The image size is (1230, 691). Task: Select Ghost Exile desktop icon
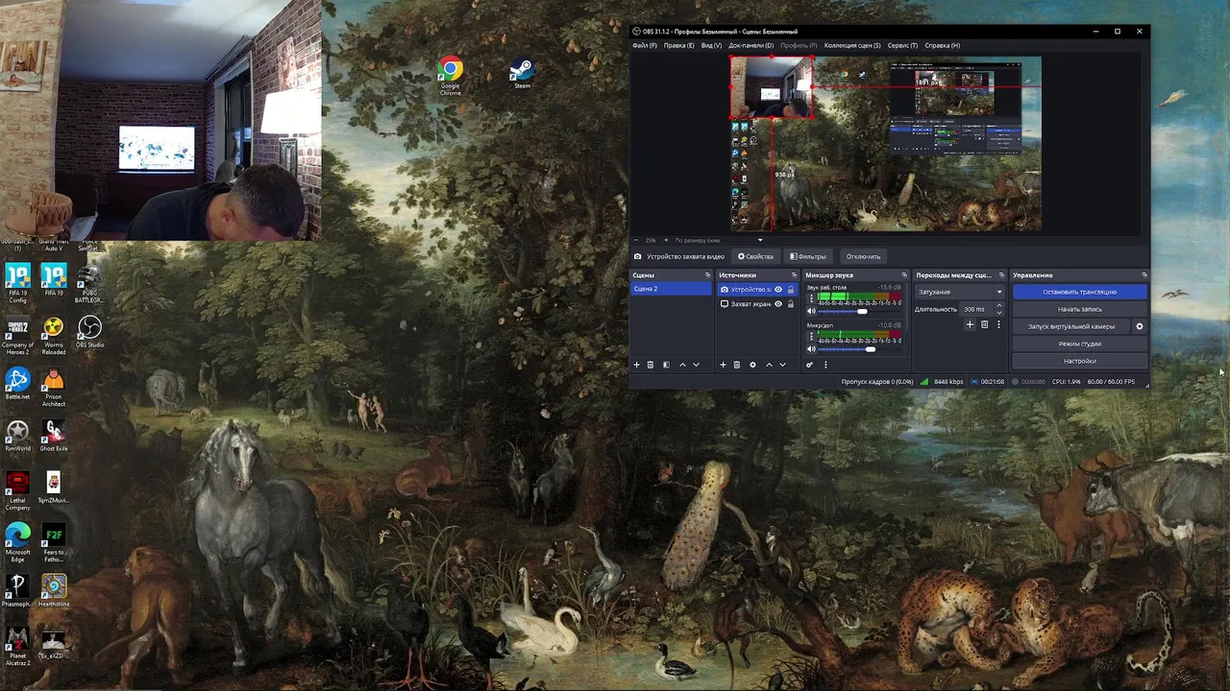click(x=54, y=436)
